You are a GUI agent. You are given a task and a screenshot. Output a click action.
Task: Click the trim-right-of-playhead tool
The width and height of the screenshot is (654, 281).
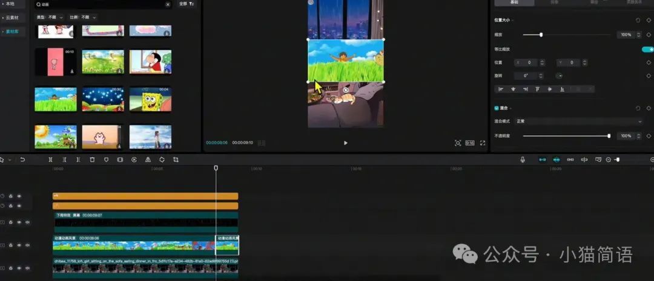(x=78, y=160)
